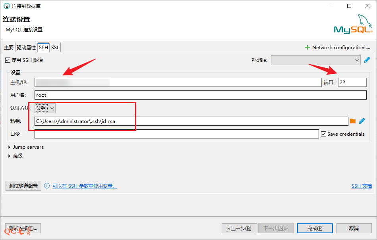Click the 测试隧道配置 button

tap(23, 186)
